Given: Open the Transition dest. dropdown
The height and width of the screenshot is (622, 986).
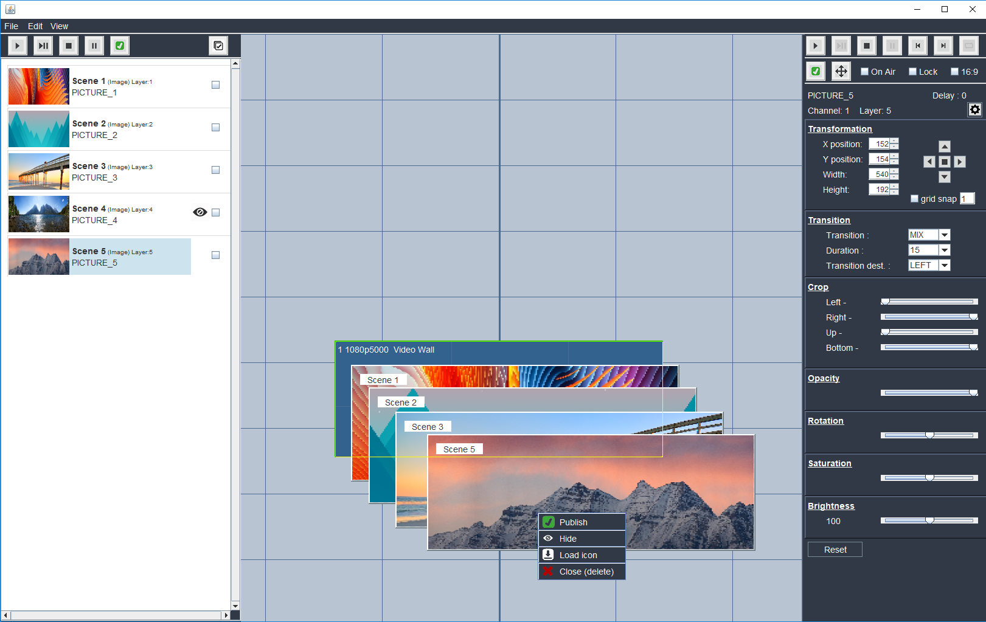Looking at the screenshot, I should point(944,266).
